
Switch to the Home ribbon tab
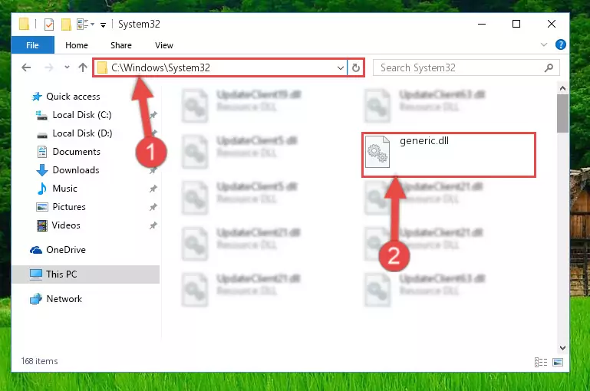pos(77,45)
